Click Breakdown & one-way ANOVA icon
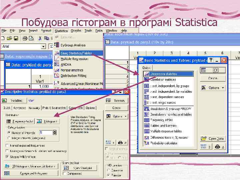The image size is (240, 180). tap(146, 109)
